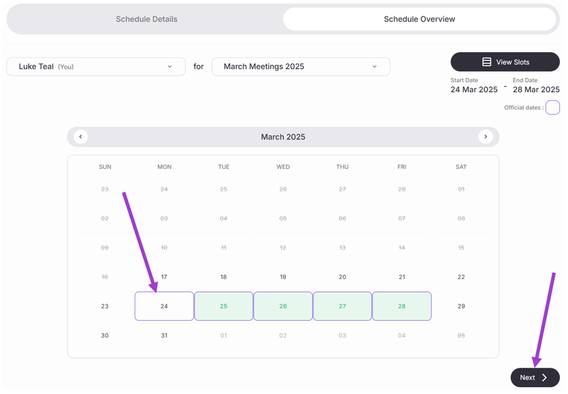This screenshot has width=568, height=394.
Task: Click the End Date 28 Mar 2025
Action: tap(536, 90)
